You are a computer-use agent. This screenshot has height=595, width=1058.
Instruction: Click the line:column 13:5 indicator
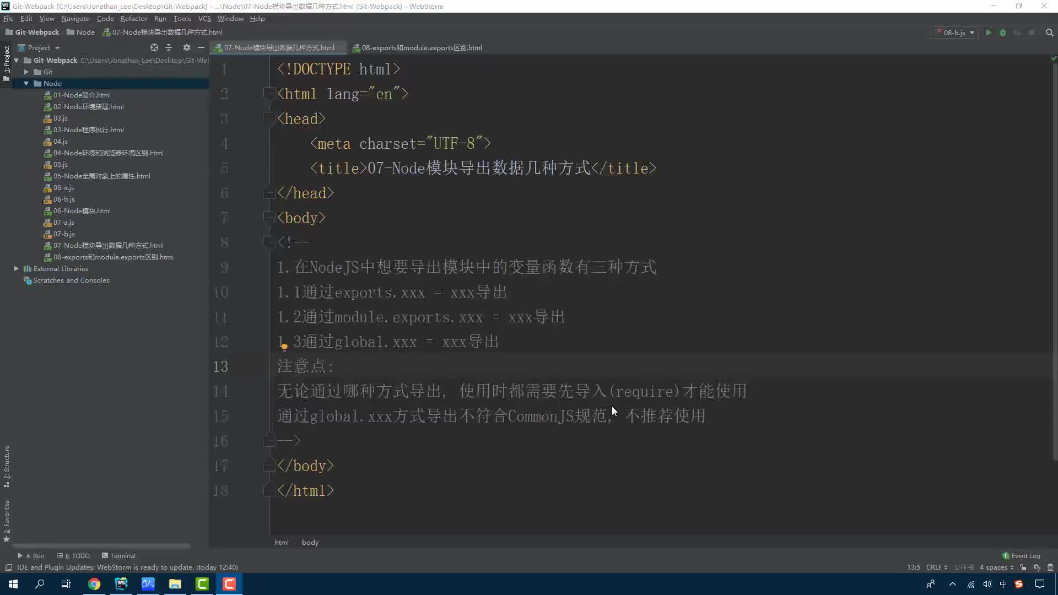click(914, 567)
